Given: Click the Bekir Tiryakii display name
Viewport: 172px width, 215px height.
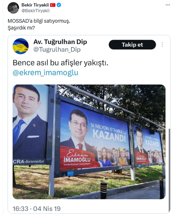Looking at the screenshot, I should tap(35, 5).
